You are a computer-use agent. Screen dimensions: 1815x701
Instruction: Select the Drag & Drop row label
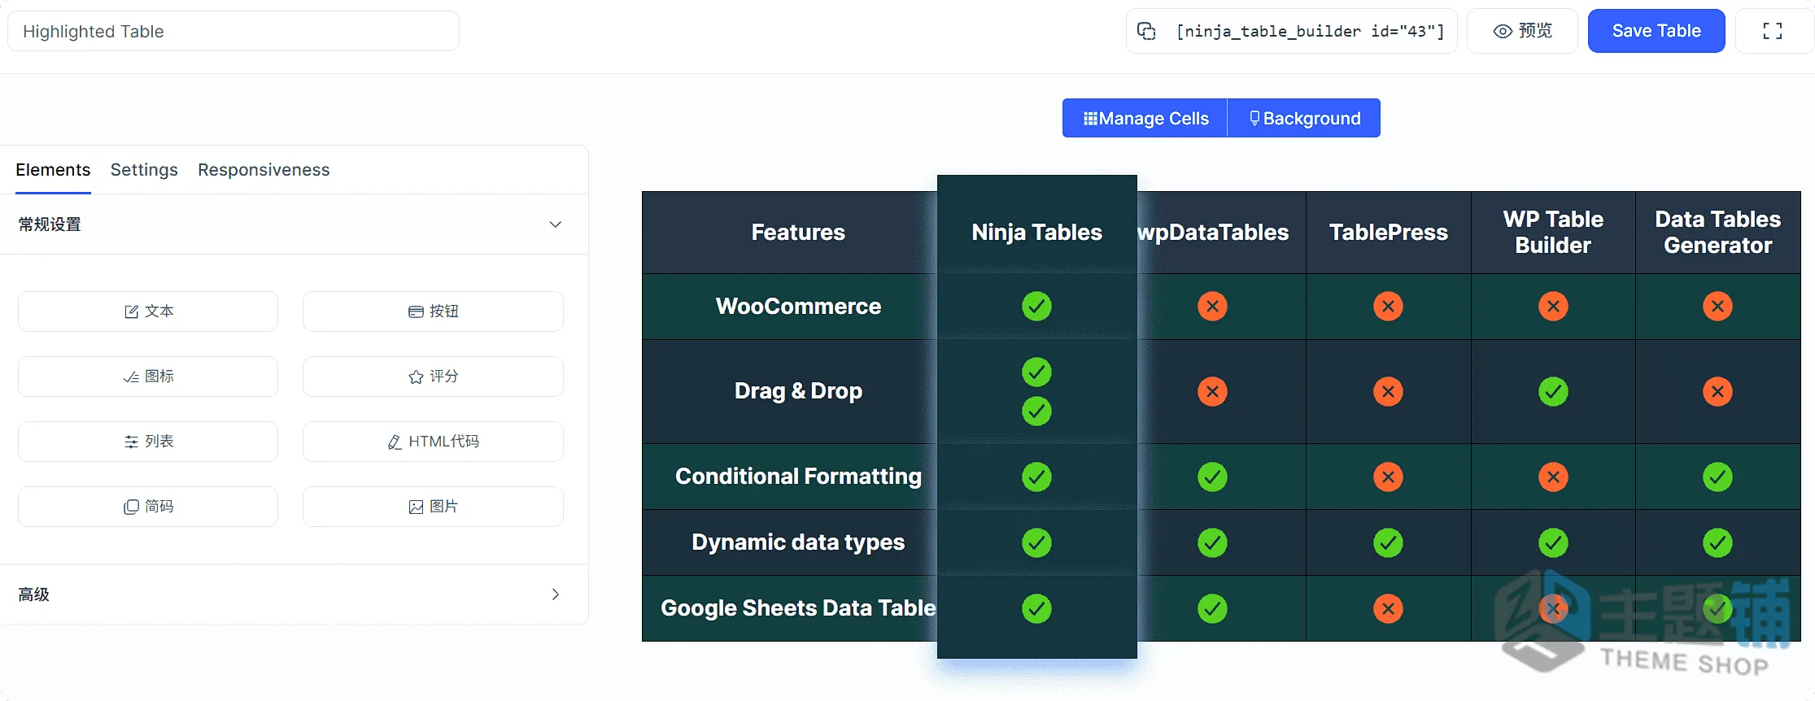pyautogui.click(x=798, y=391)
